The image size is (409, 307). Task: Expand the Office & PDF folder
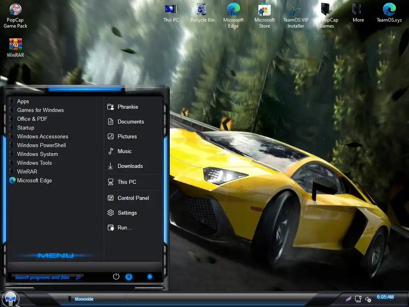28,119
